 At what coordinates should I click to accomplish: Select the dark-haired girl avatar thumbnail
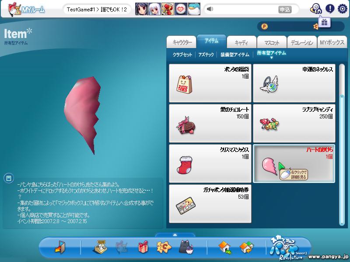click(141, 9)
